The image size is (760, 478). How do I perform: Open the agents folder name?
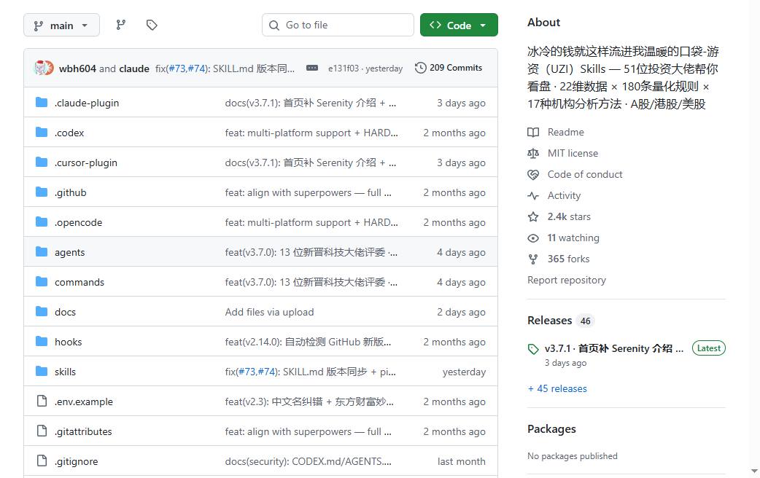click(x=70, y=252)
